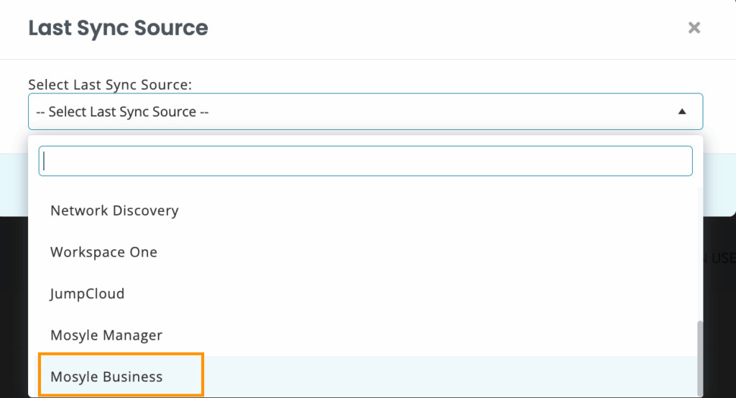736x398 pixels.
Task: Click the partially hidden 'USE' text at right
Action: (x=722, y=258)
